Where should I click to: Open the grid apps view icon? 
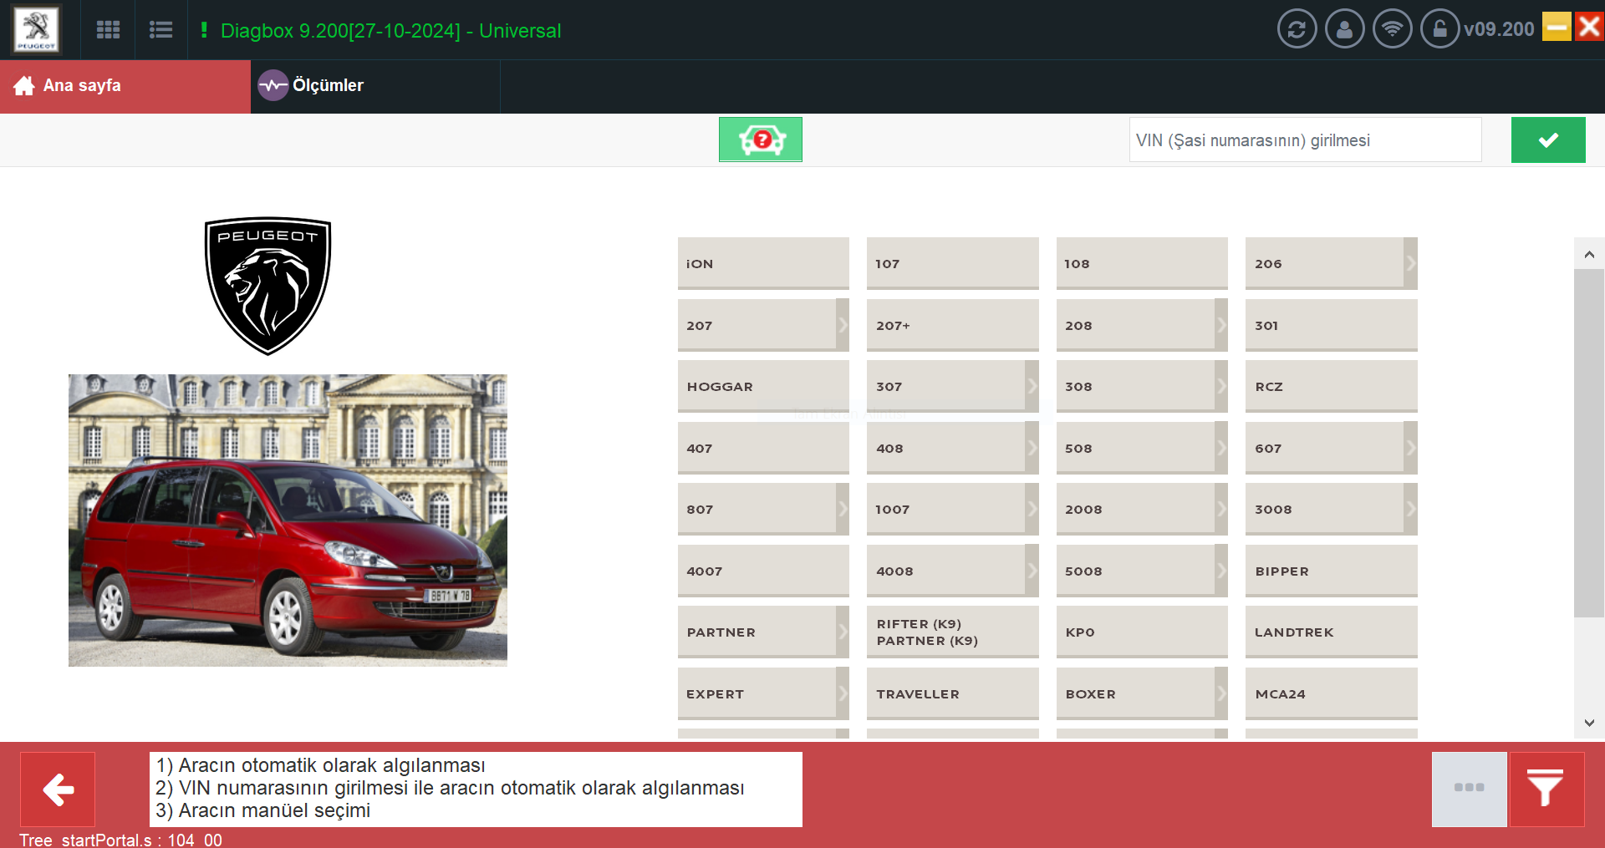pos(108,30)
